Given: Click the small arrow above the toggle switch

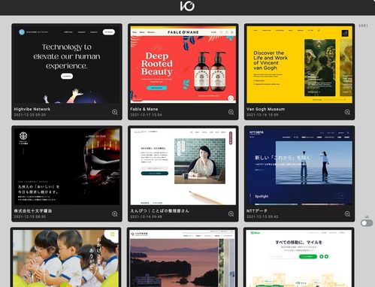Looking at the screenshot, I should [x=367, y=216].
